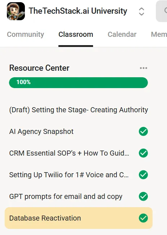
Task: Select the highlighted Database Reactivation lesson
Action: (79, 218)
